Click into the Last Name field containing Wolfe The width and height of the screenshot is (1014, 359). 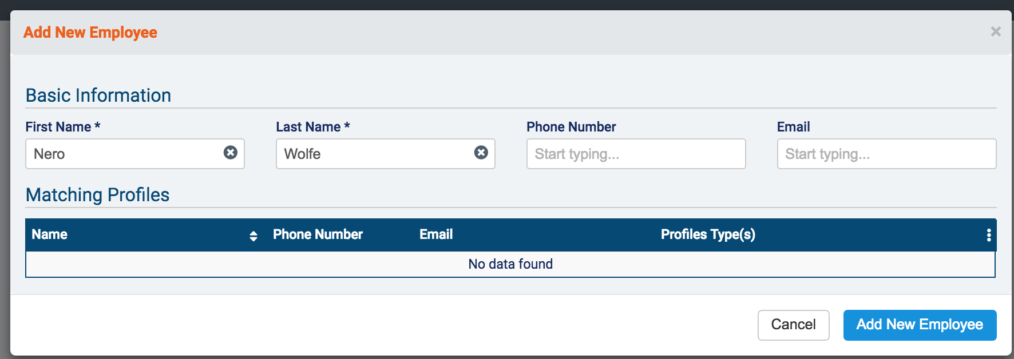click(x=375, y=154)
